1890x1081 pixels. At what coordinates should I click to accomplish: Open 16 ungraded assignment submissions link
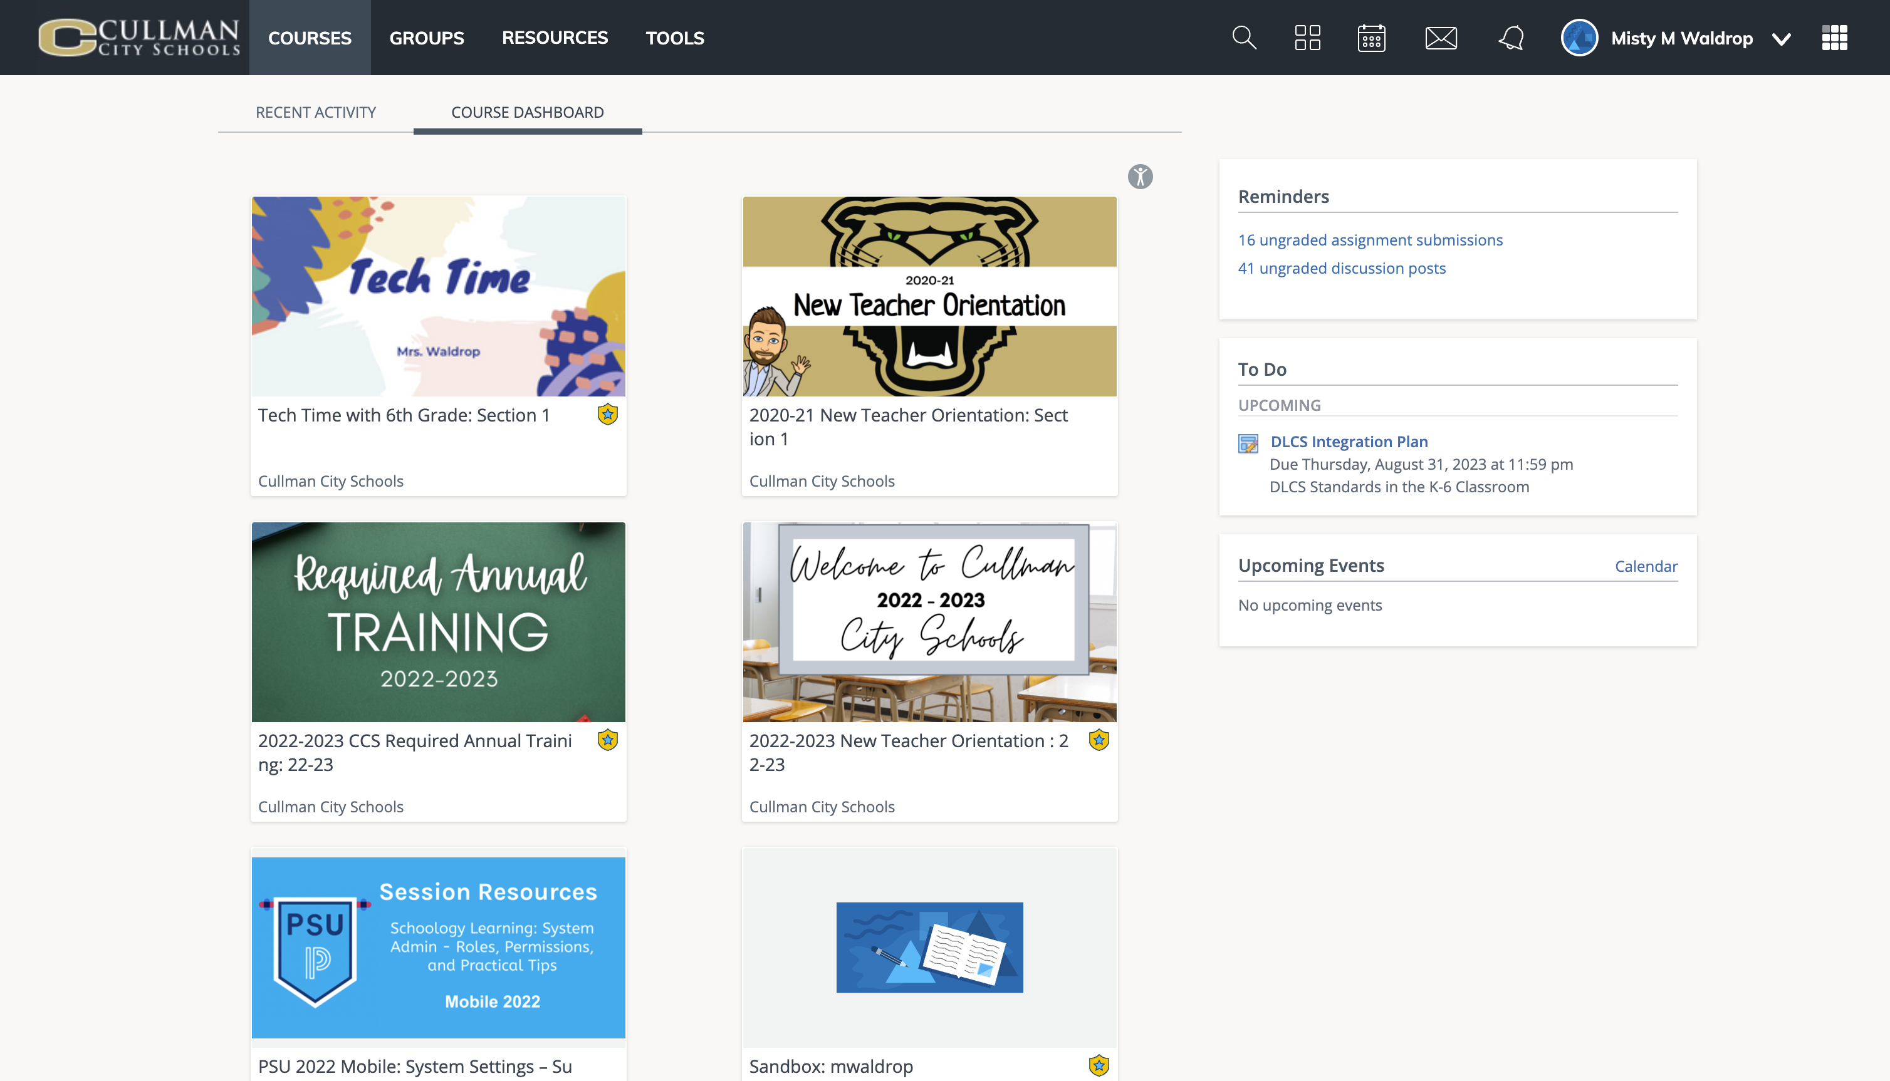tap(1370, 240)
